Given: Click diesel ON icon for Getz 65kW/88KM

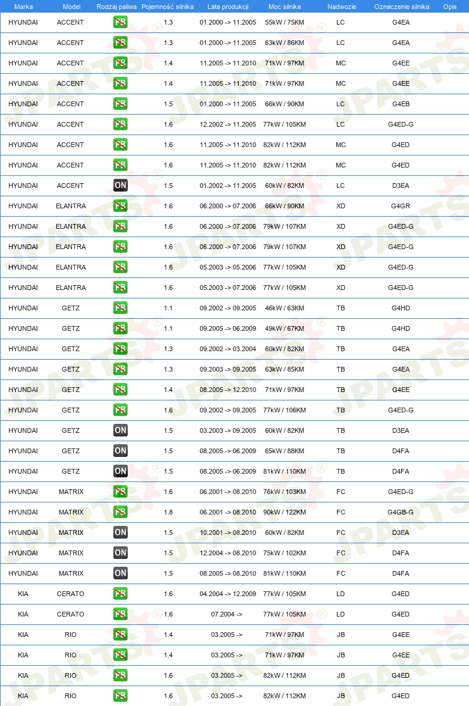Looking at the screenshot, I should tap(120, 451).
